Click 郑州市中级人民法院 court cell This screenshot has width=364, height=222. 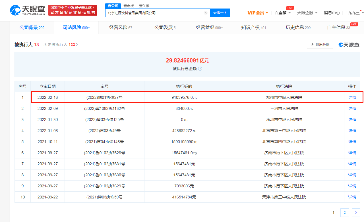284,97
